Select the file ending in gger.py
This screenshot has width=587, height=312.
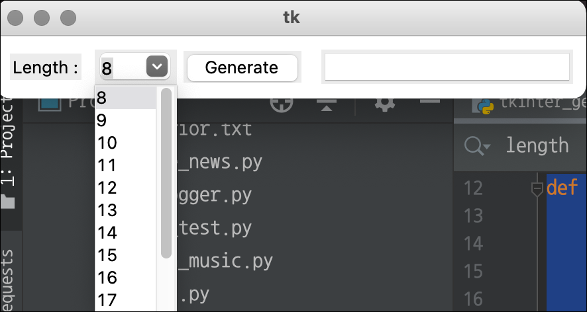[x=215, y=195]
